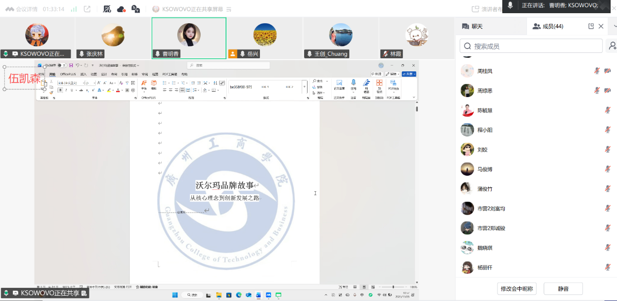617x301 pixels.
Task: Select the 成员(44) members tab
Action: 548,26
